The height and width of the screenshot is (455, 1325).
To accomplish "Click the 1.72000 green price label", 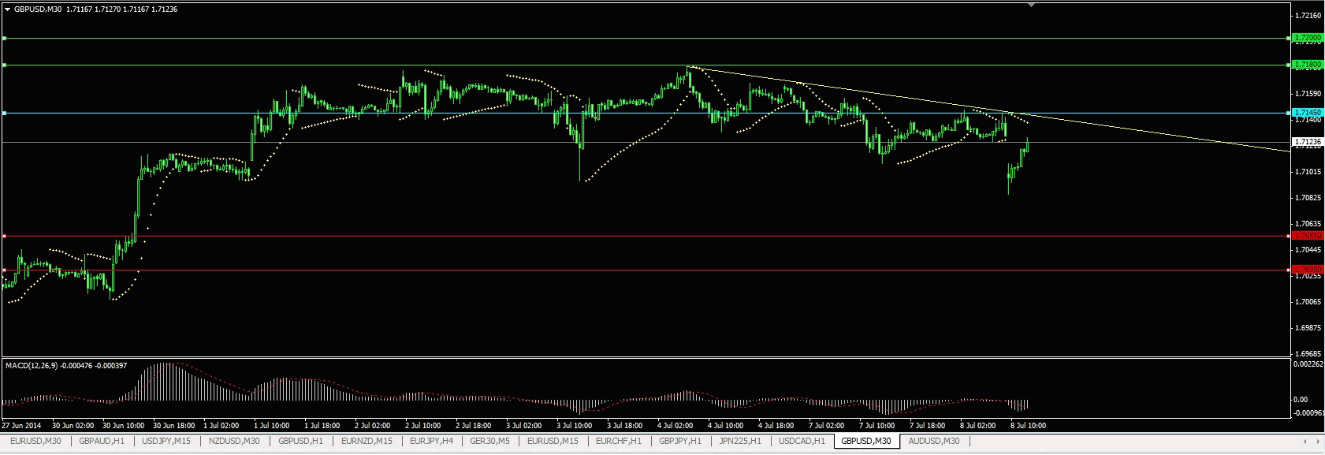I will coord(1308,37).
